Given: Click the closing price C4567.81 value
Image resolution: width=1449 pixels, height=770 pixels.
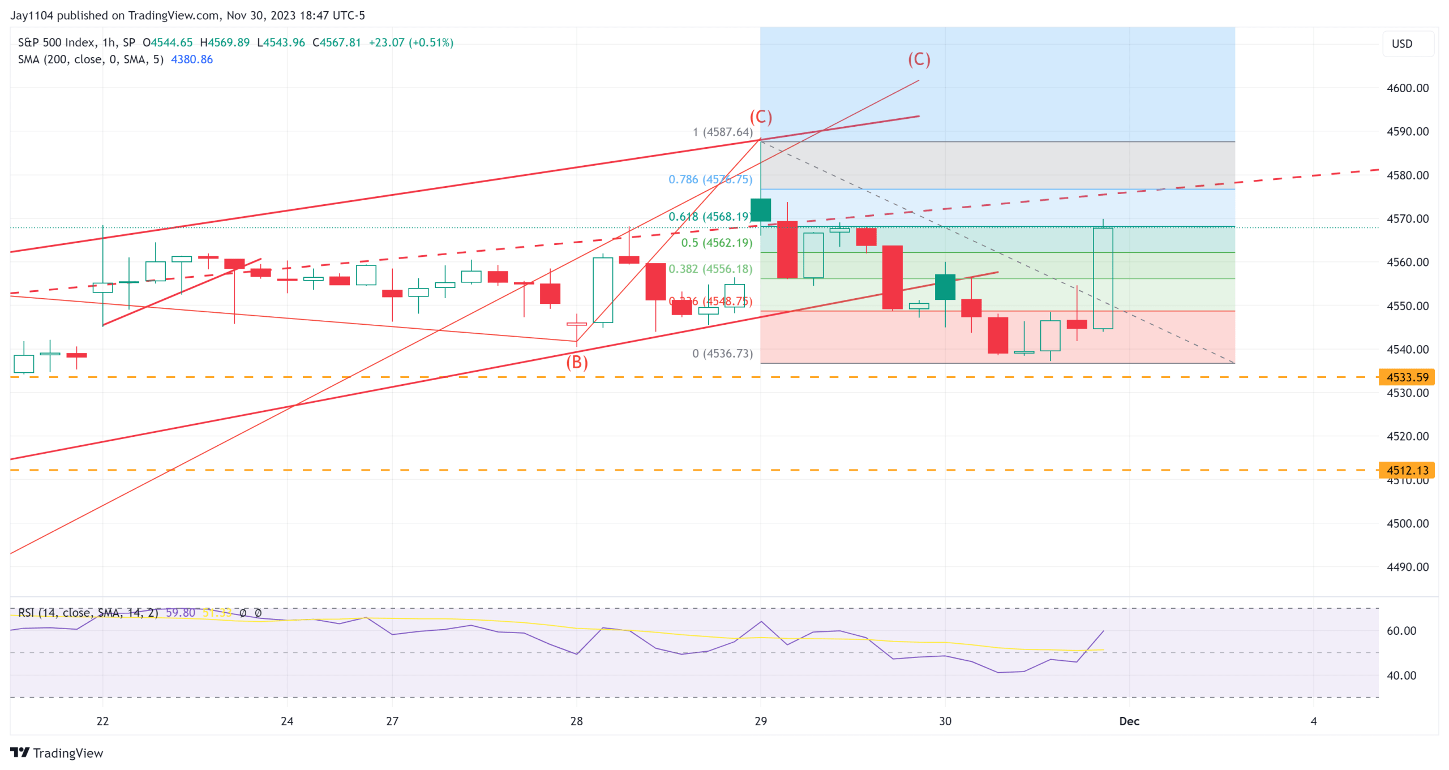Looking at the screenshot, I should (x=337, y=42).
